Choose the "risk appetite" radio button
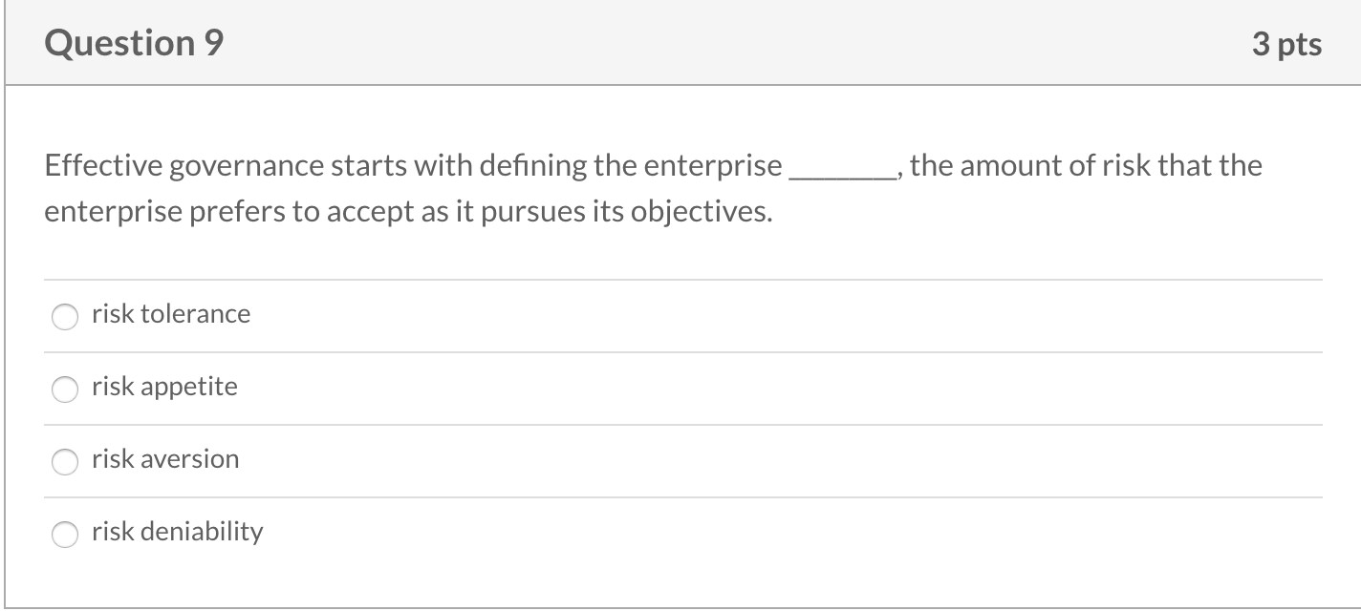Viewport: 1361px width, 611px height. click(x=65, y=390)
